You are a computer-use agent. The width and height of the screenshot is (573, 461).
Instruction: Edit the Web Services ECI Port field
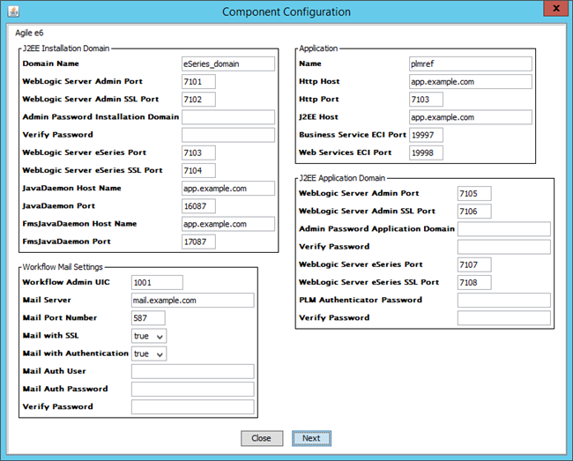click(426, 152)
